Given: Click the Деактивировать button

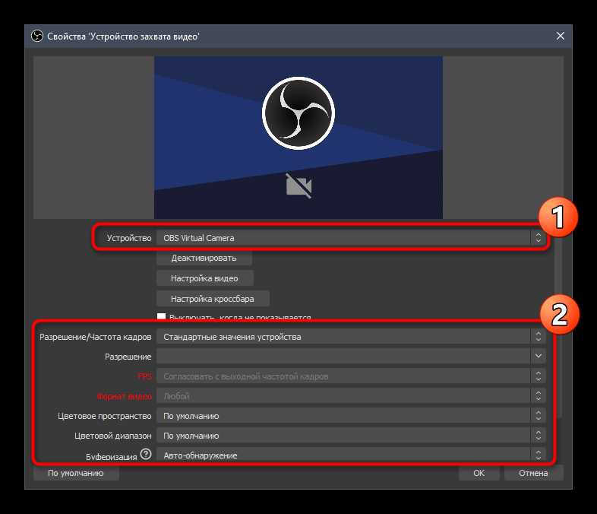Looking at the screenshot, I should coord(204,259).
